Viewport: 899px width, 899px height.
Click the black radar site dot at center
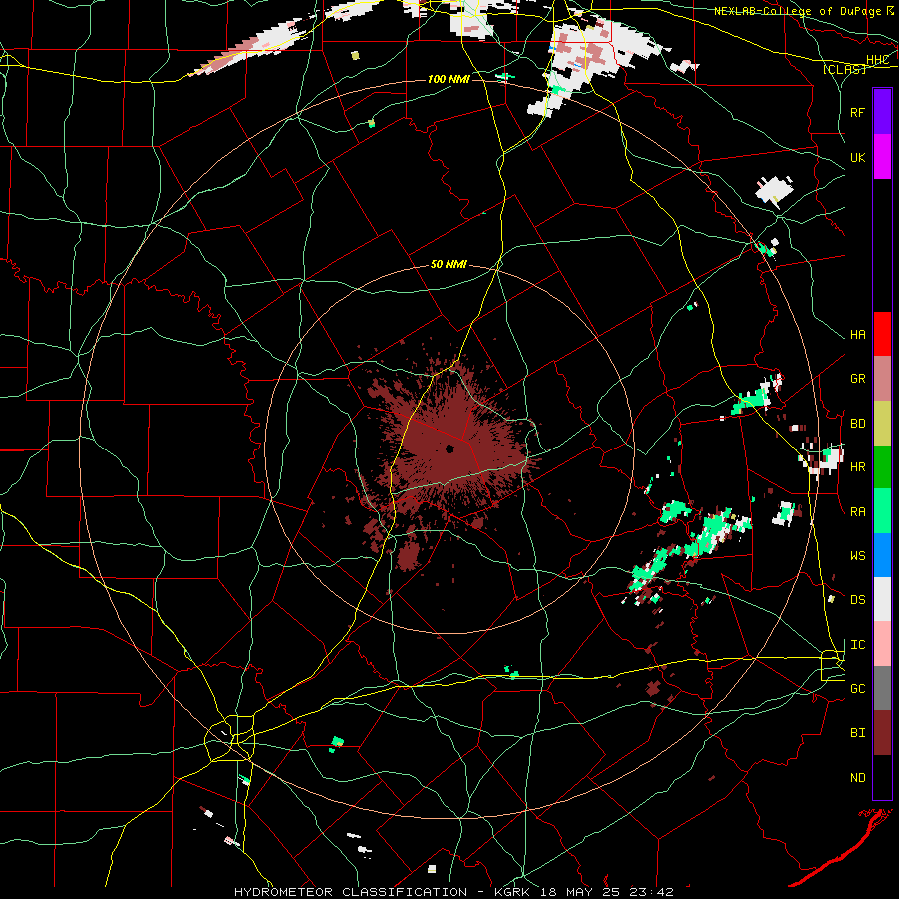[449, 449]
